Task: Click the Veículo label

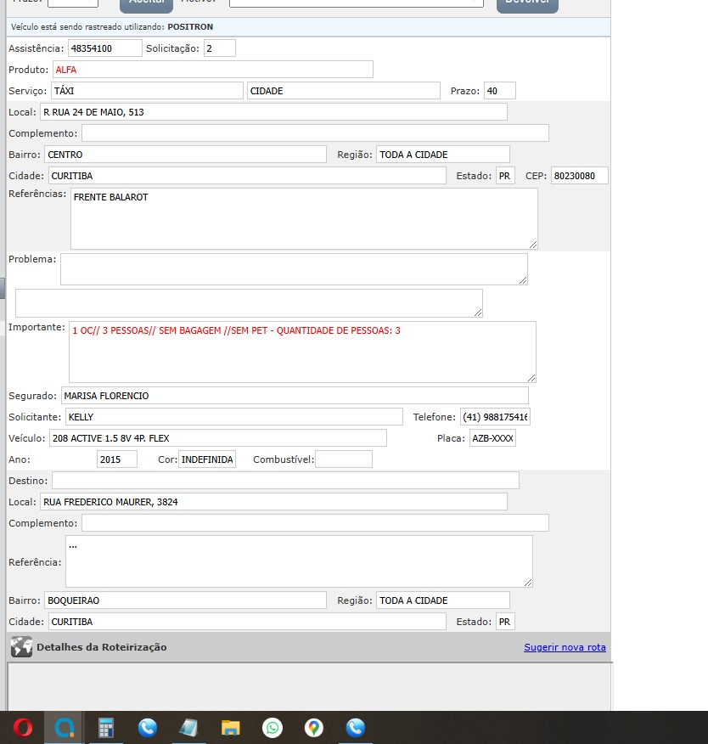Action: tap(26, 438)
